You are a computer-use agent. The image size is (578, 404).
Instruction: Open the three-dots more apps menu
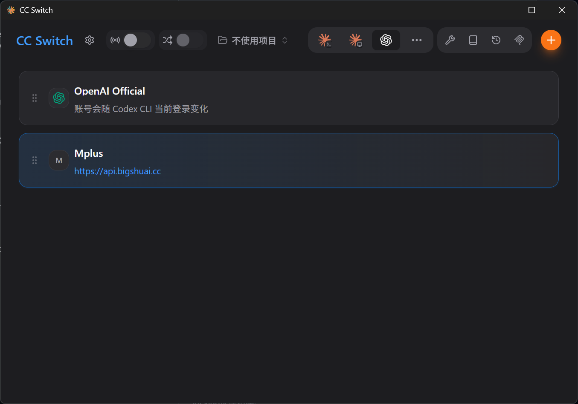(x=417, y=40)
